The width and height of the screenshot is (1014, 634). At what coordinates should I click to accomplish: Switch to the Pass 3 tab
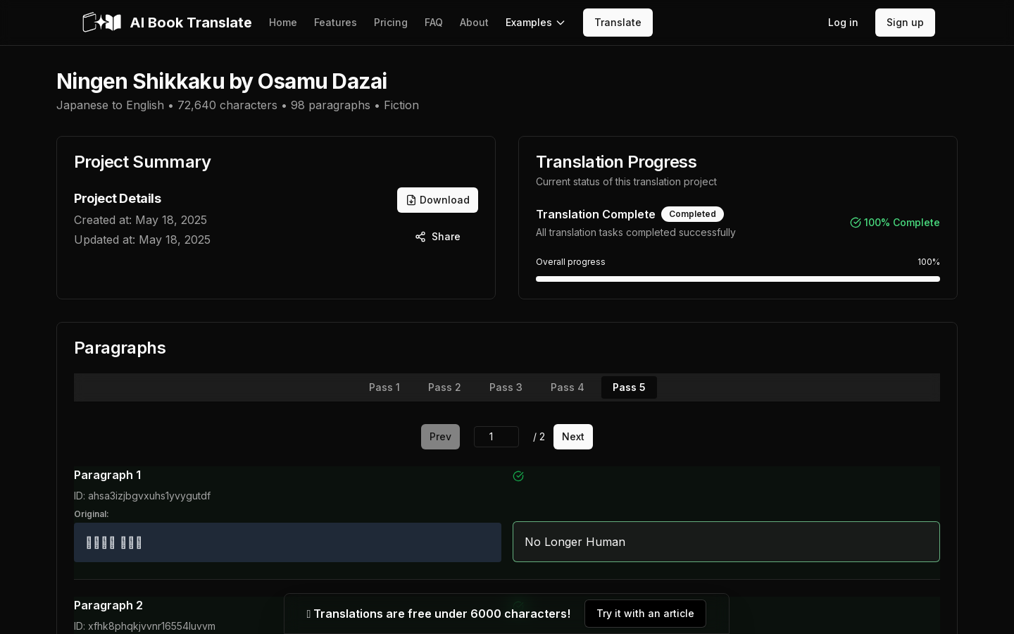point(506,387)
